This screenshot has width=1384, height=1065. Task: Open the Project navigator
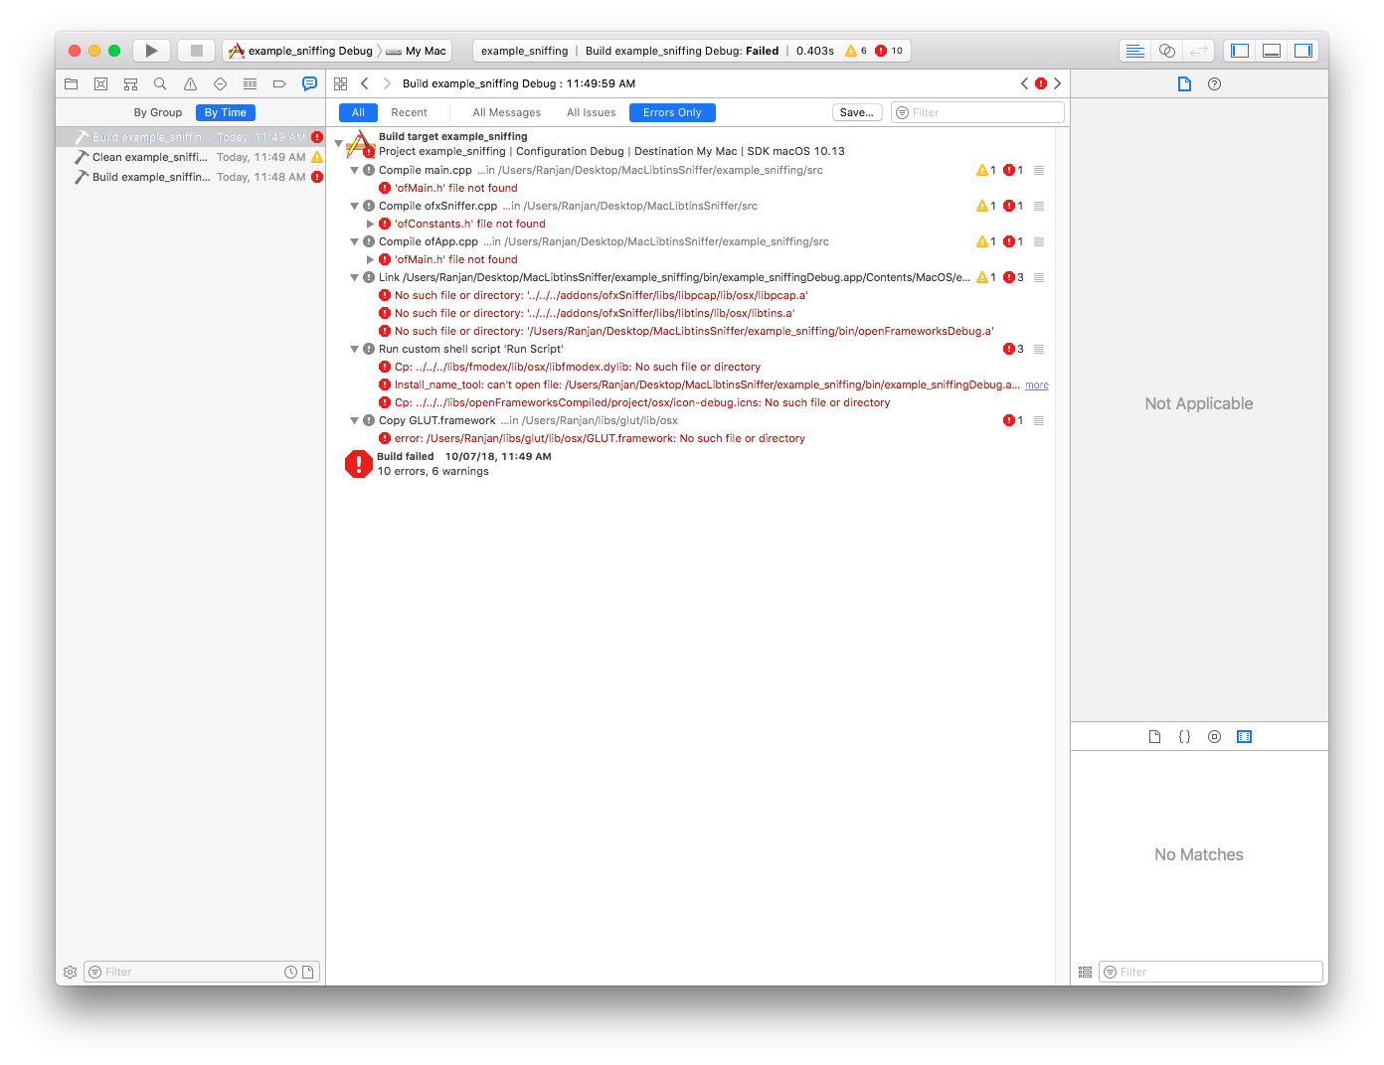coord(71,83)
